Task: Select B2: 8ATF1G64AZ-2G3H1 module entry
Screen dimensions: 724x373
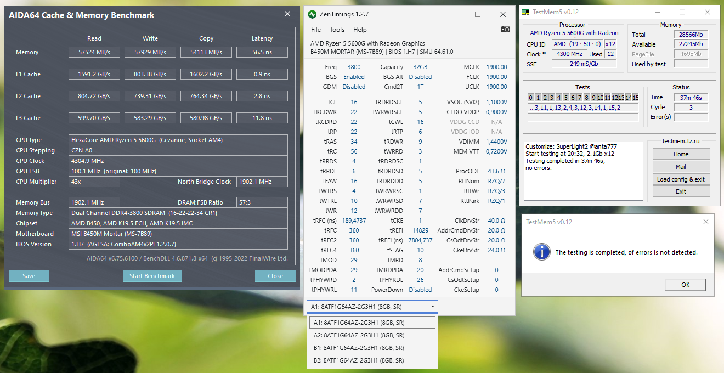Action: [372, 360]
